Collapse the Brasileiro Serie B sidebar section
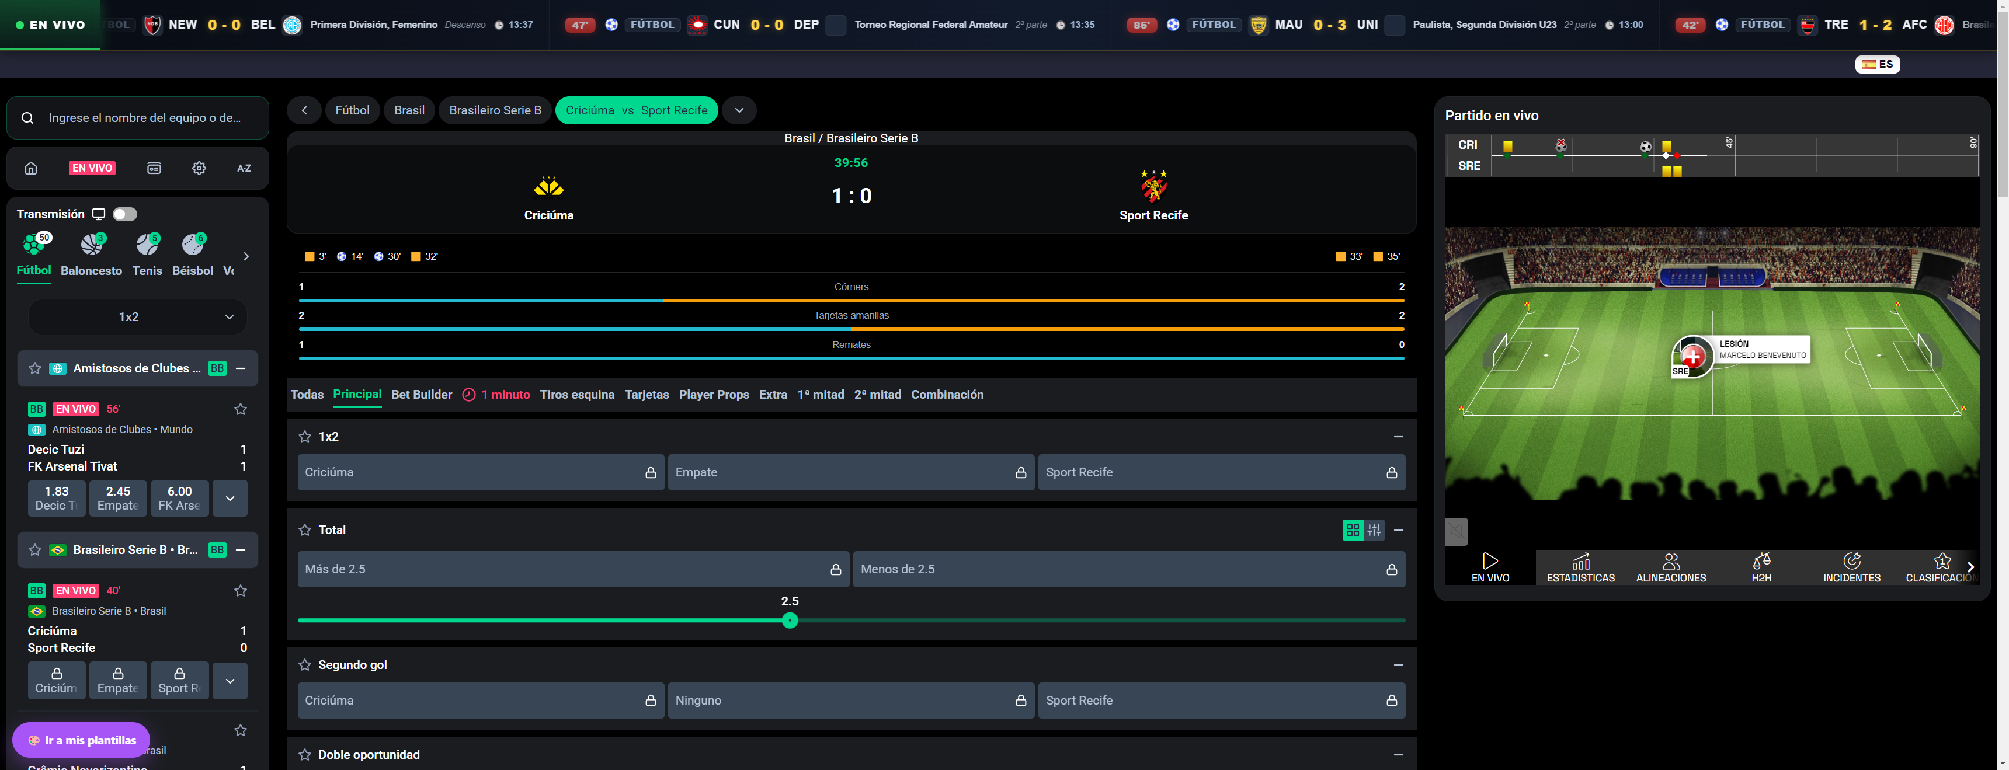The height and width of the screenshot is (770, 2009). [241, 551]
